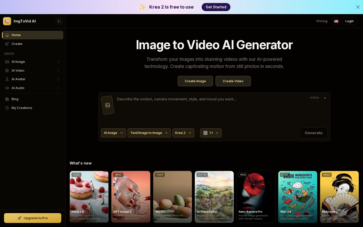Open the AI Image type dropdown
Image resolution: width=363 pixels, height=227 pixels.
[x=113, y=133]
